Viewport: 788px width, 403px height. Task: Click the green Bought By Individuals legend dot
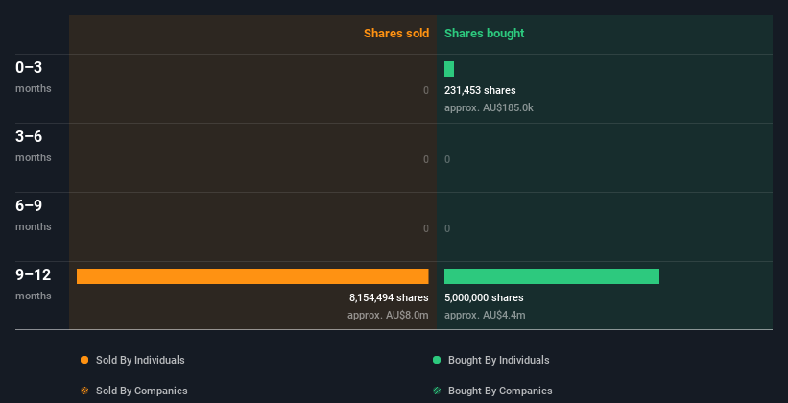tap(437, 360)
